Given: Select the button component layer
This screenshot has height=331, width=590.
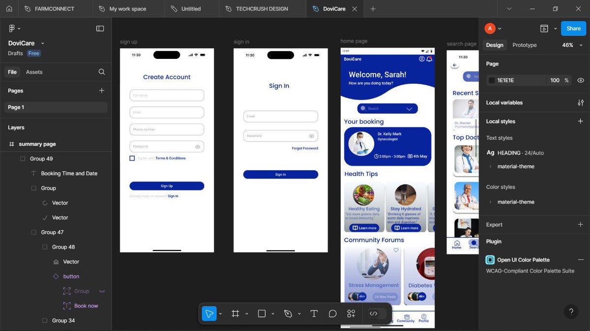Looking at the screenshot, I should [71, 277].
